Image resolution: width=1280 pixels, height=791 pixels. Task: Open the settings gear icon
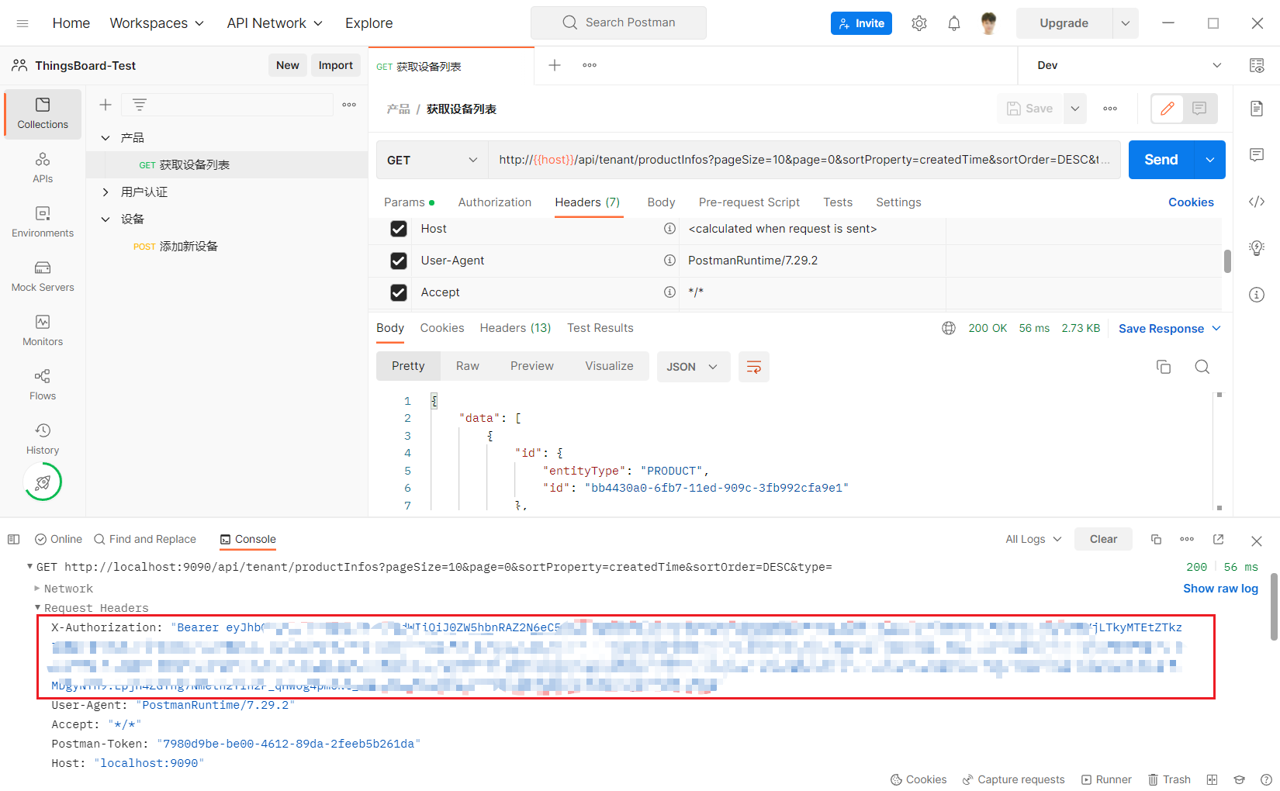[919, 23]
